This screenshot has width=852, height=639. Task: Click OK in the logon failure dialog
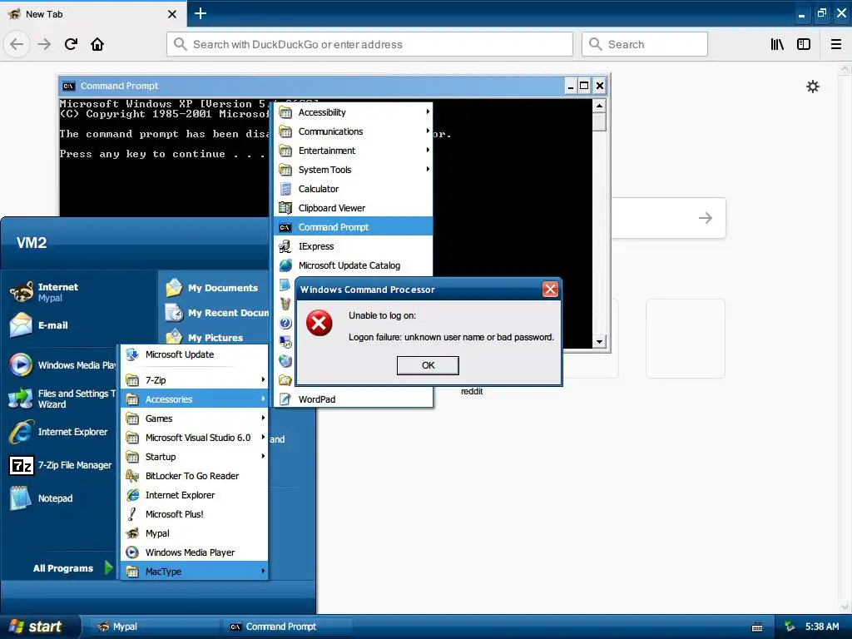[x=428, y=365]
